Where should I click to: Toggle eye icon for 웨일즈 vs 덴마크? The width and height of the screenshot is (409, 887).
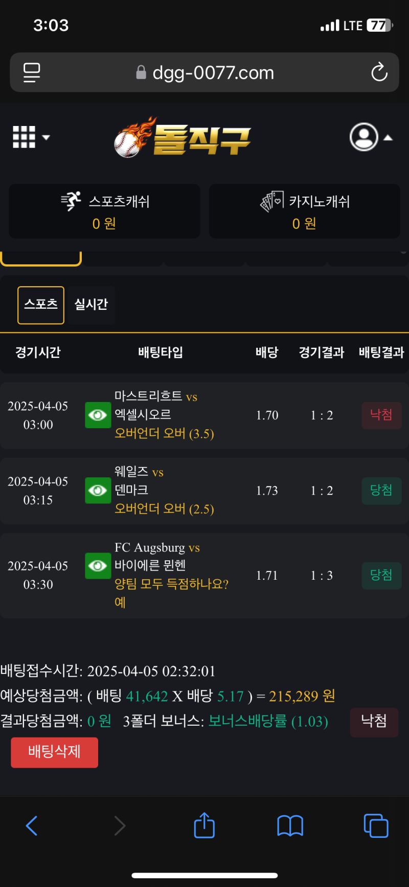(x=98, y=490)
